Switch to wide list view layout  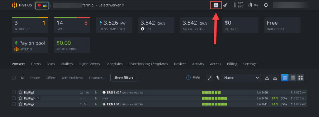[x=285, y=78]
